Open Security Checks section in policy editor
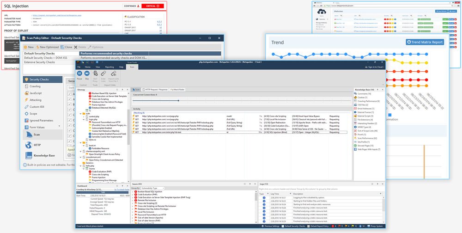Screen dimensions: 462x233 coord(43,80)
